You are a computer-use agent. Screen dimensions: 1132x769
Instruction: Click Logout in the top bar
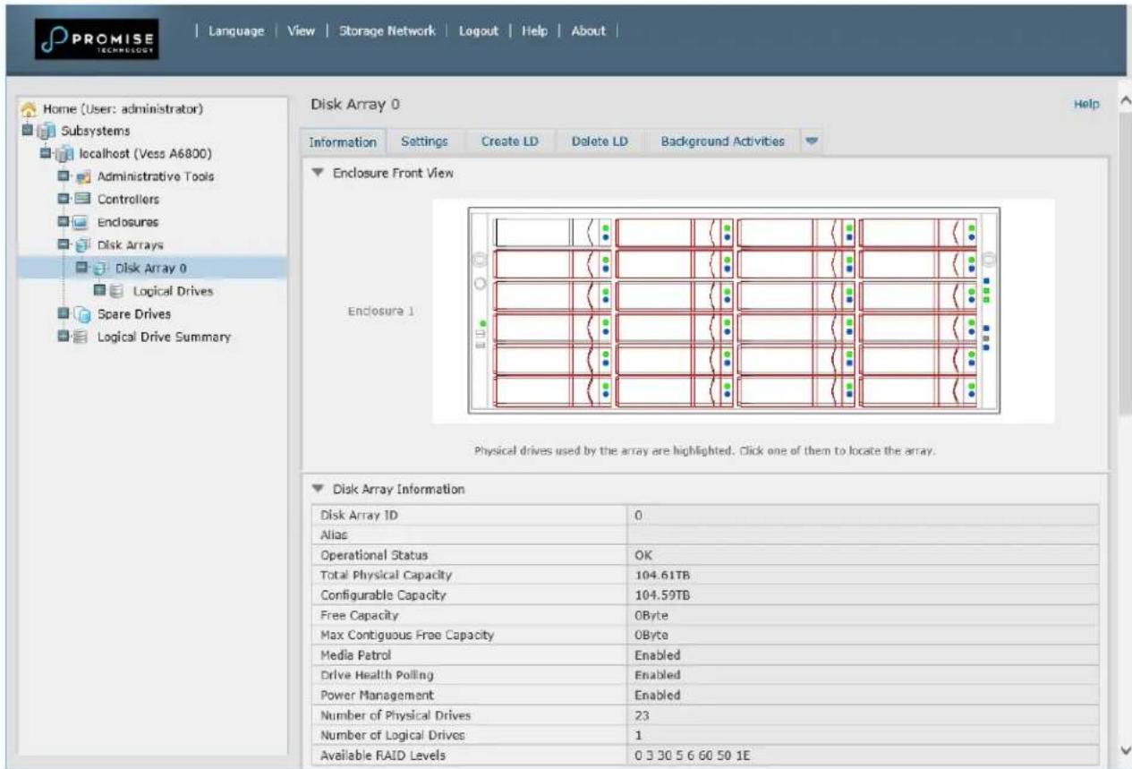479,31
